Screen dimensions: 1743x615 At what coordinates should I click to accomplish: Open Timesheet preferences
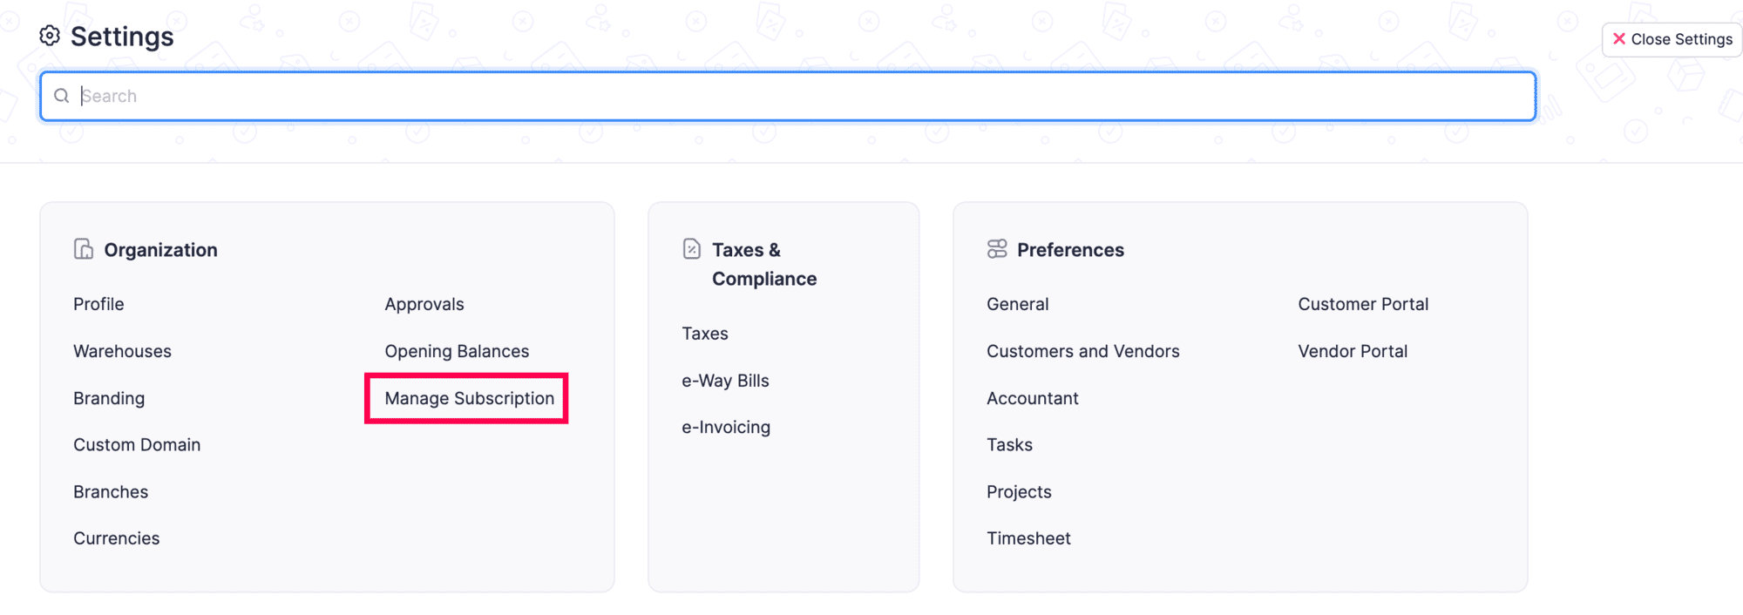1028,538
